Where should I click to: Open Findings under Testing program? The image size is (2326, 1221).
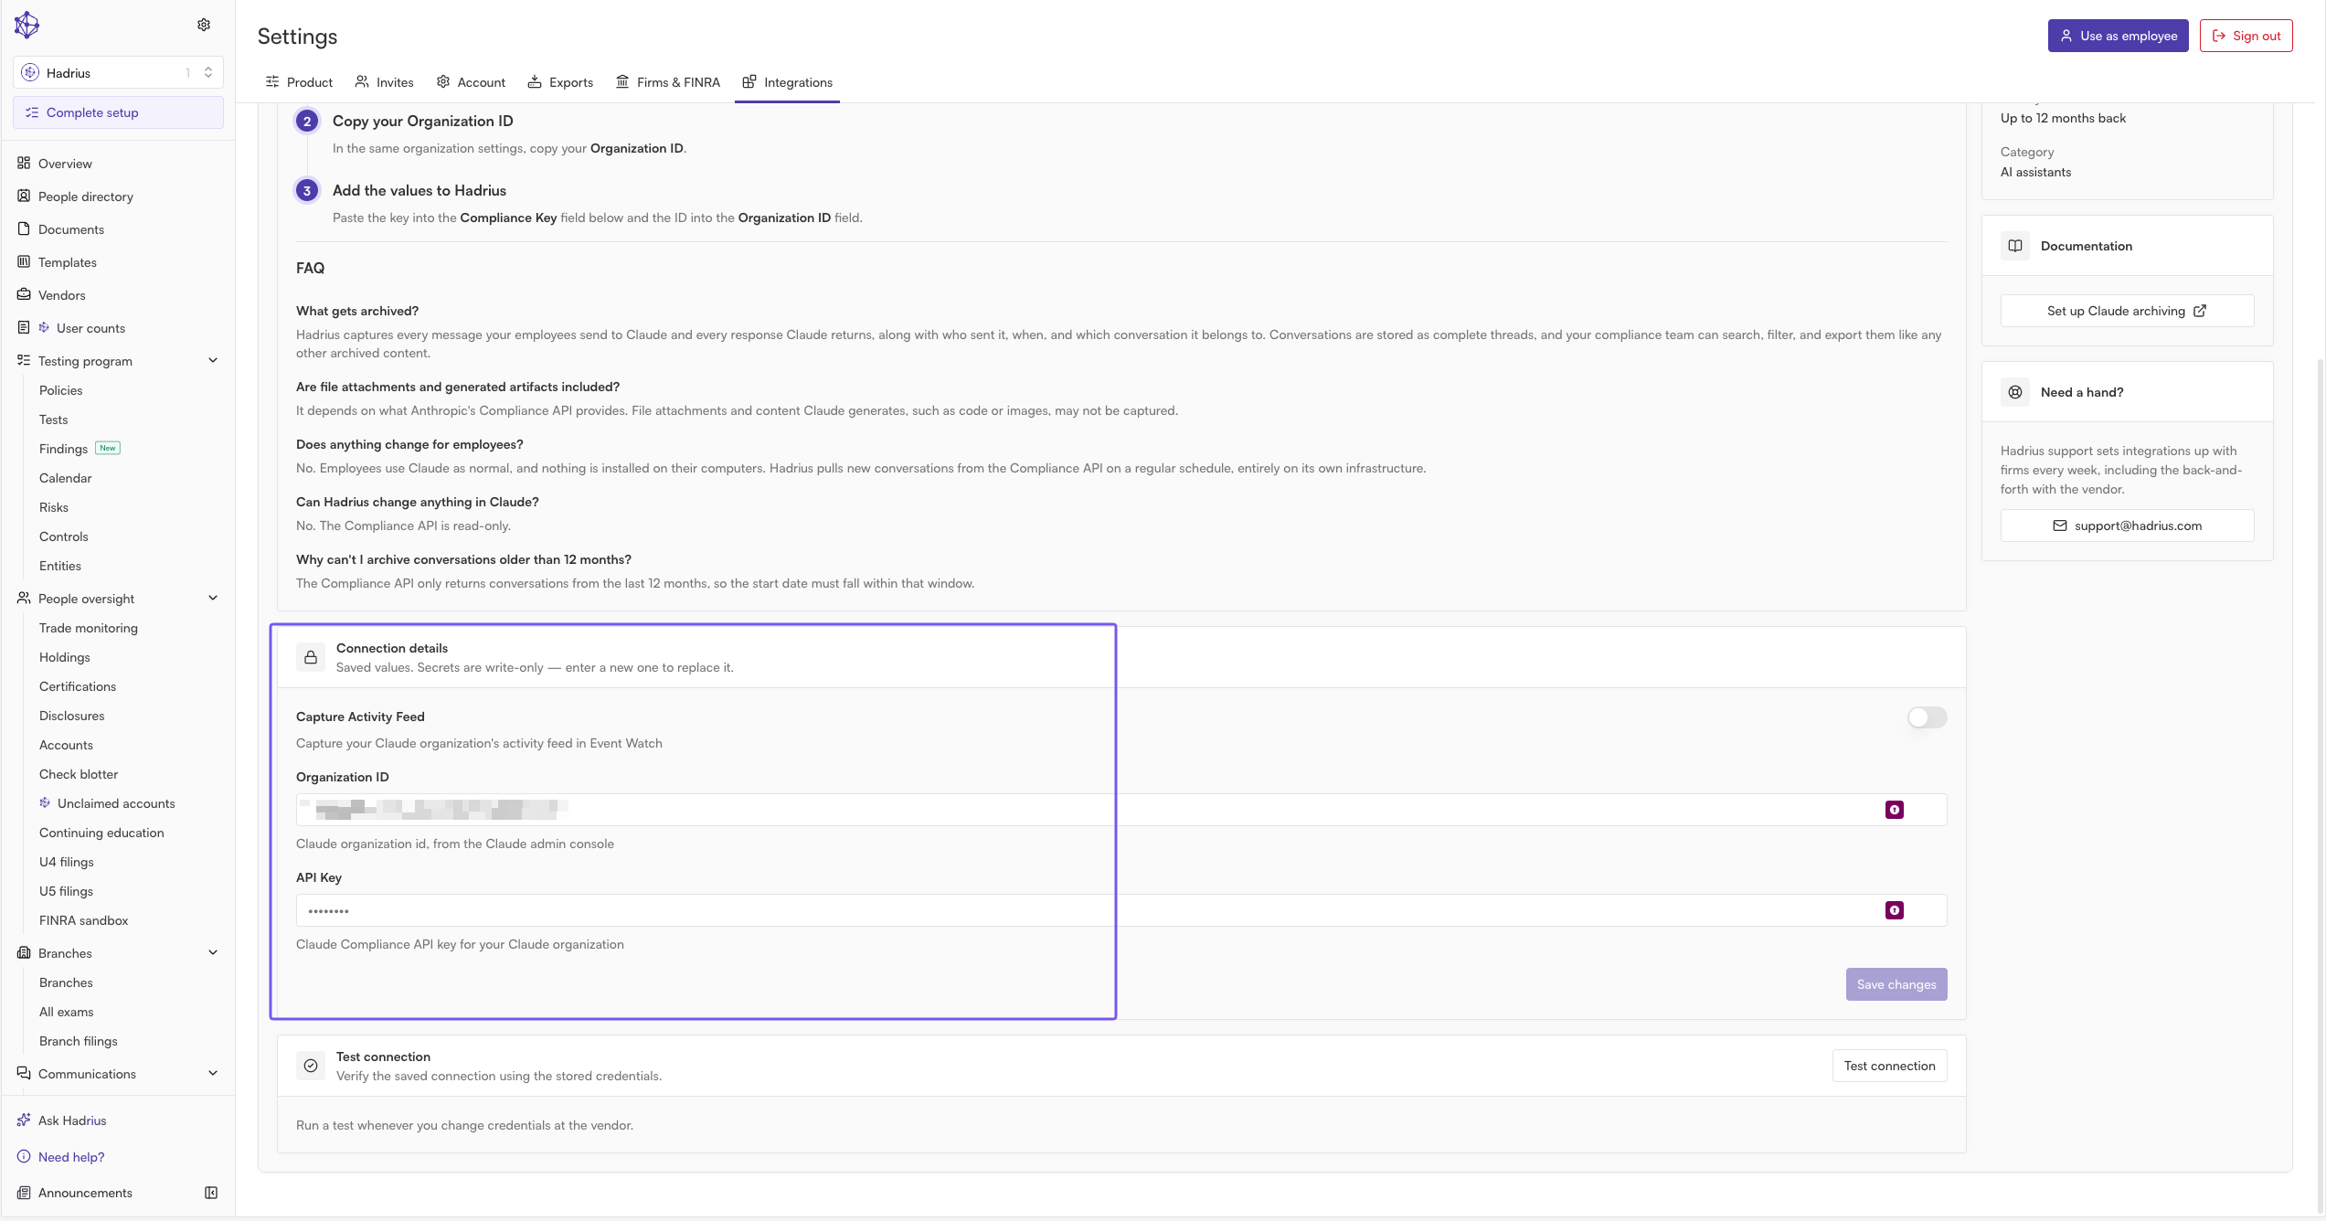63,449
